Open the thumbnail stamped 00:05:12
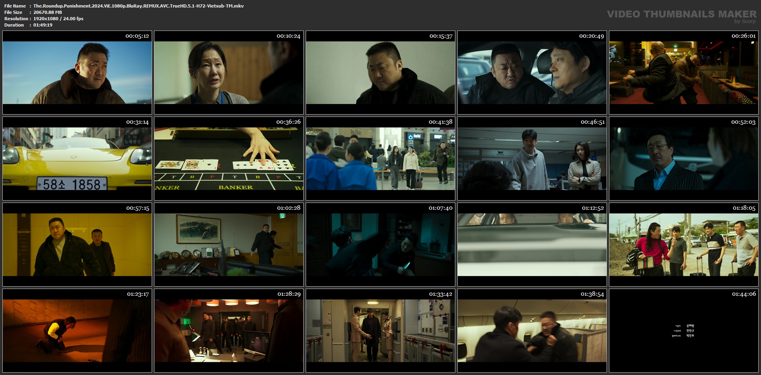Screen dimensions: 761x375 pyautogui.click(x=77, y=73)
